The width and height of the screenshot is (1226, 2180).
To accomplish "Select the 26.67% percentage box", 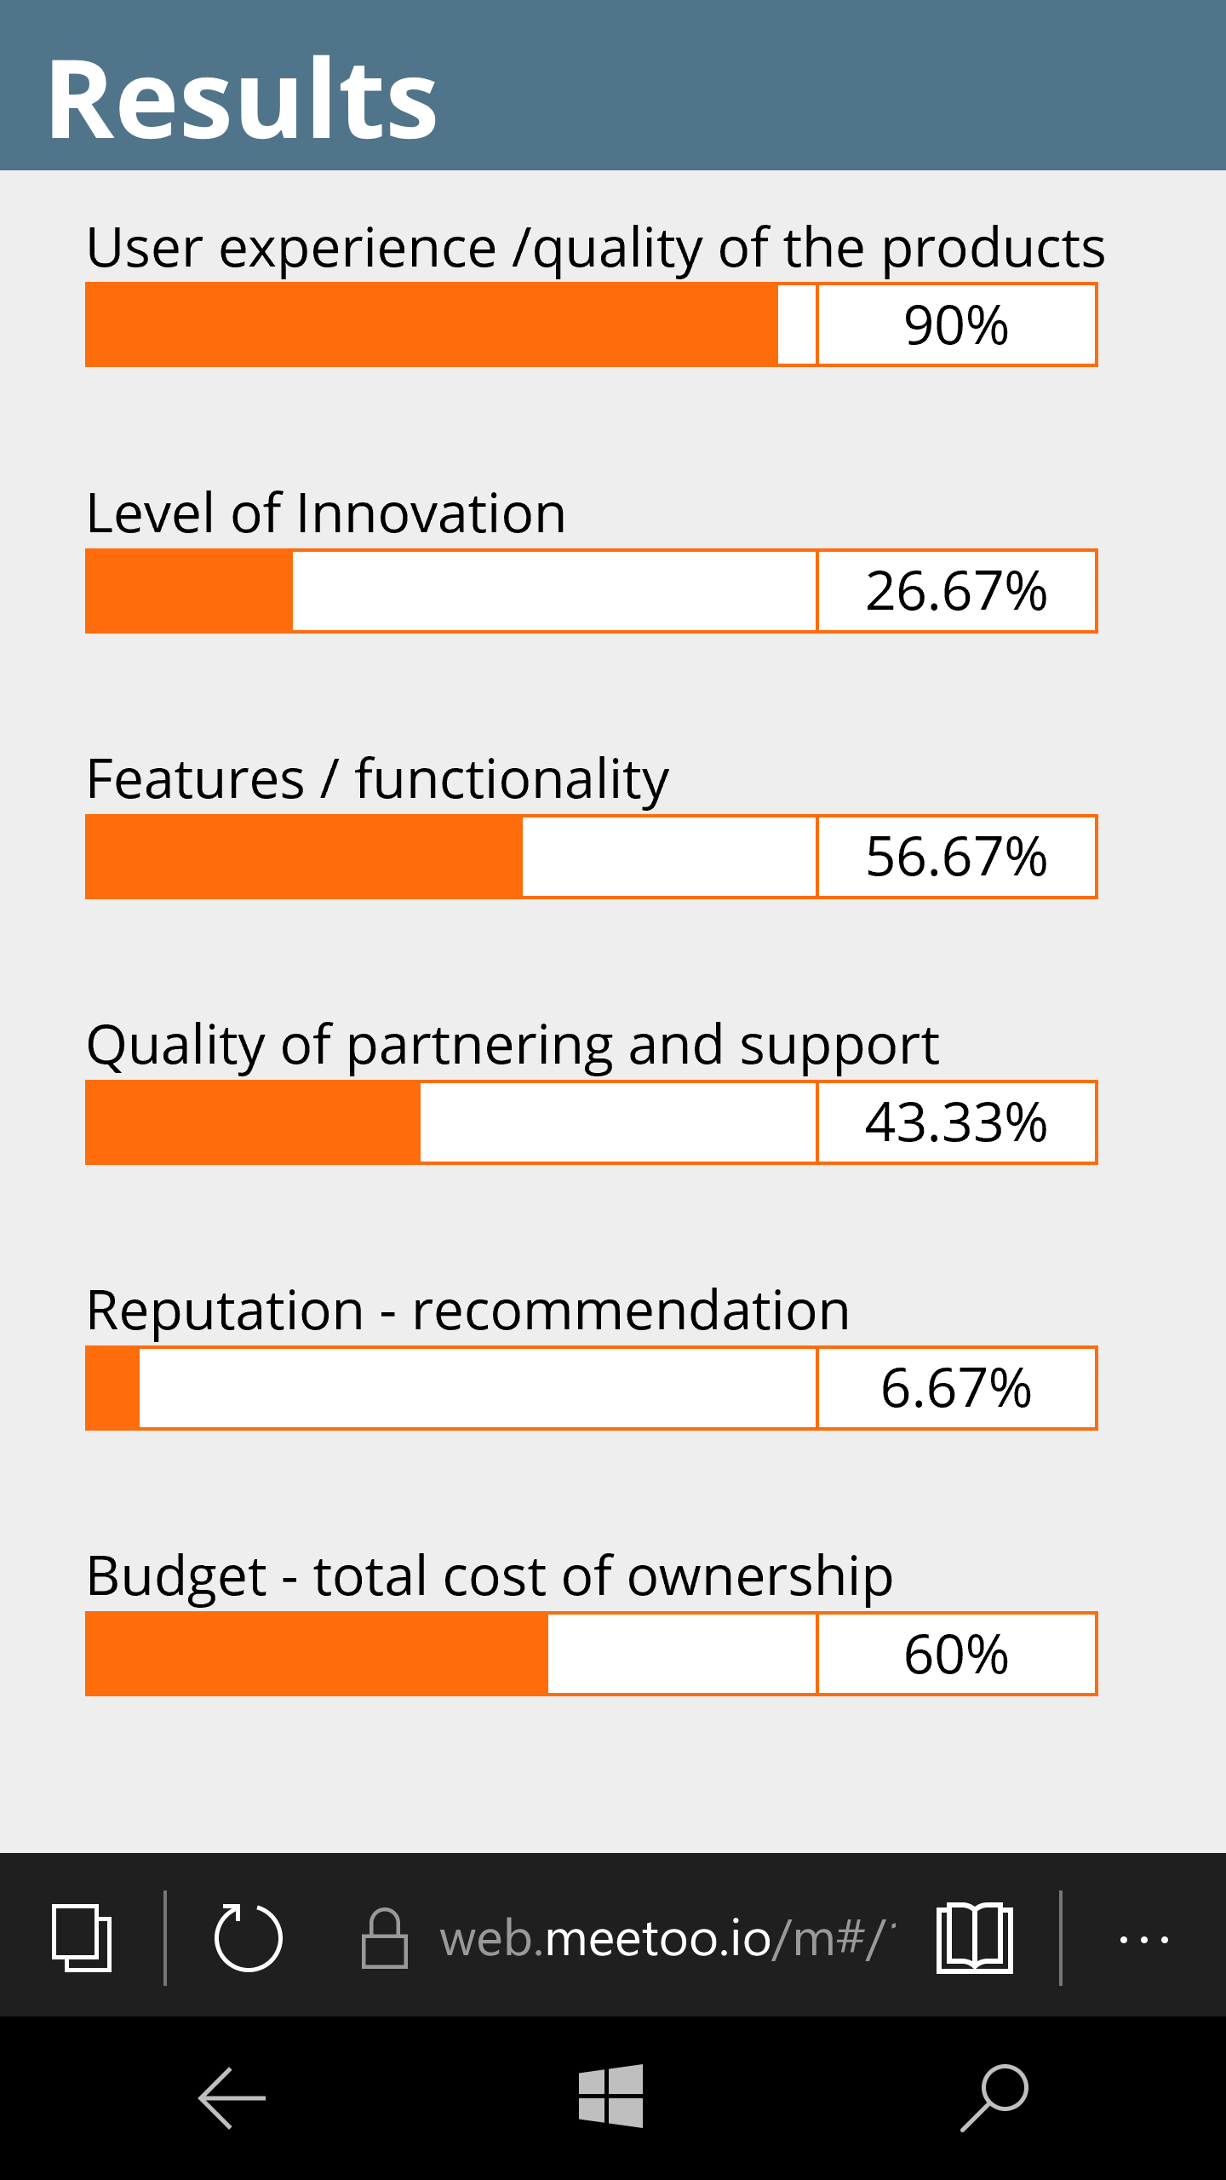I will click(956, 591).
